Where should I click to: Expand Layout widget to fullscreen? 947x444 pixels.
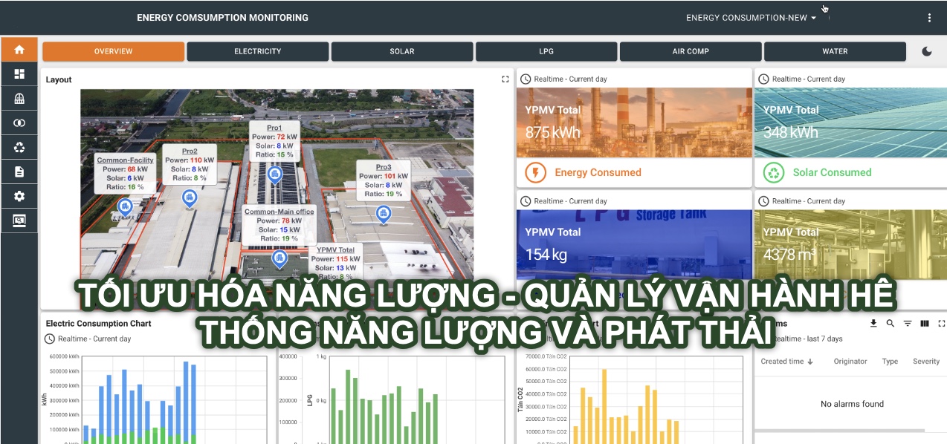505,79
